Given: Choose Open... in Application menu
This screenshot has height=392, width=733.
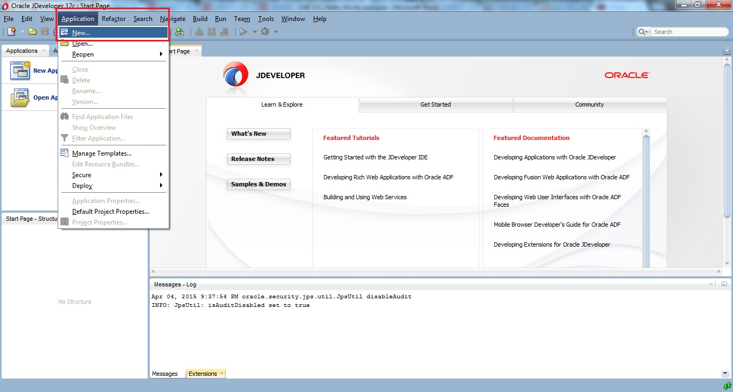Looking at the screenshot, I should [113, 44].
